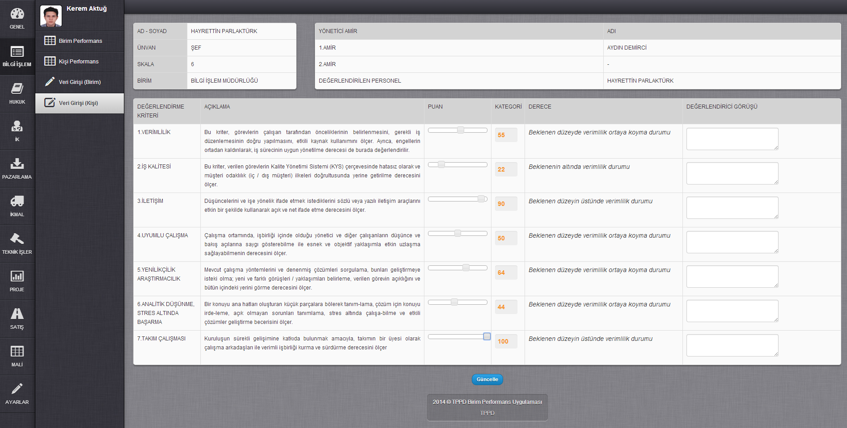Select Veri Girişi (Kişi) menu item
Screen dimensions: 847x428
click(x=80, y=103)
